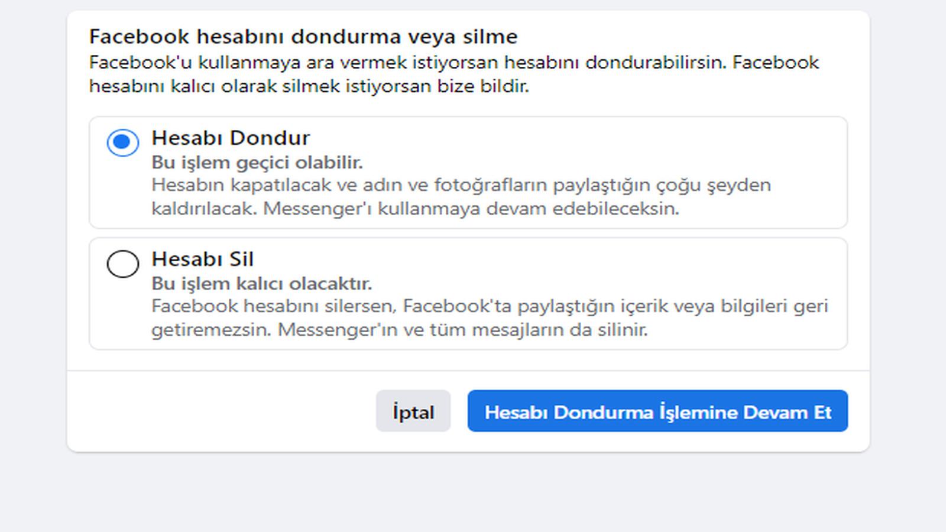Viewport: 946px width, 532px height.
Task: Click the description starting 'Hesabın kapatılacak ve adın'
Action: tap(461, 197)
